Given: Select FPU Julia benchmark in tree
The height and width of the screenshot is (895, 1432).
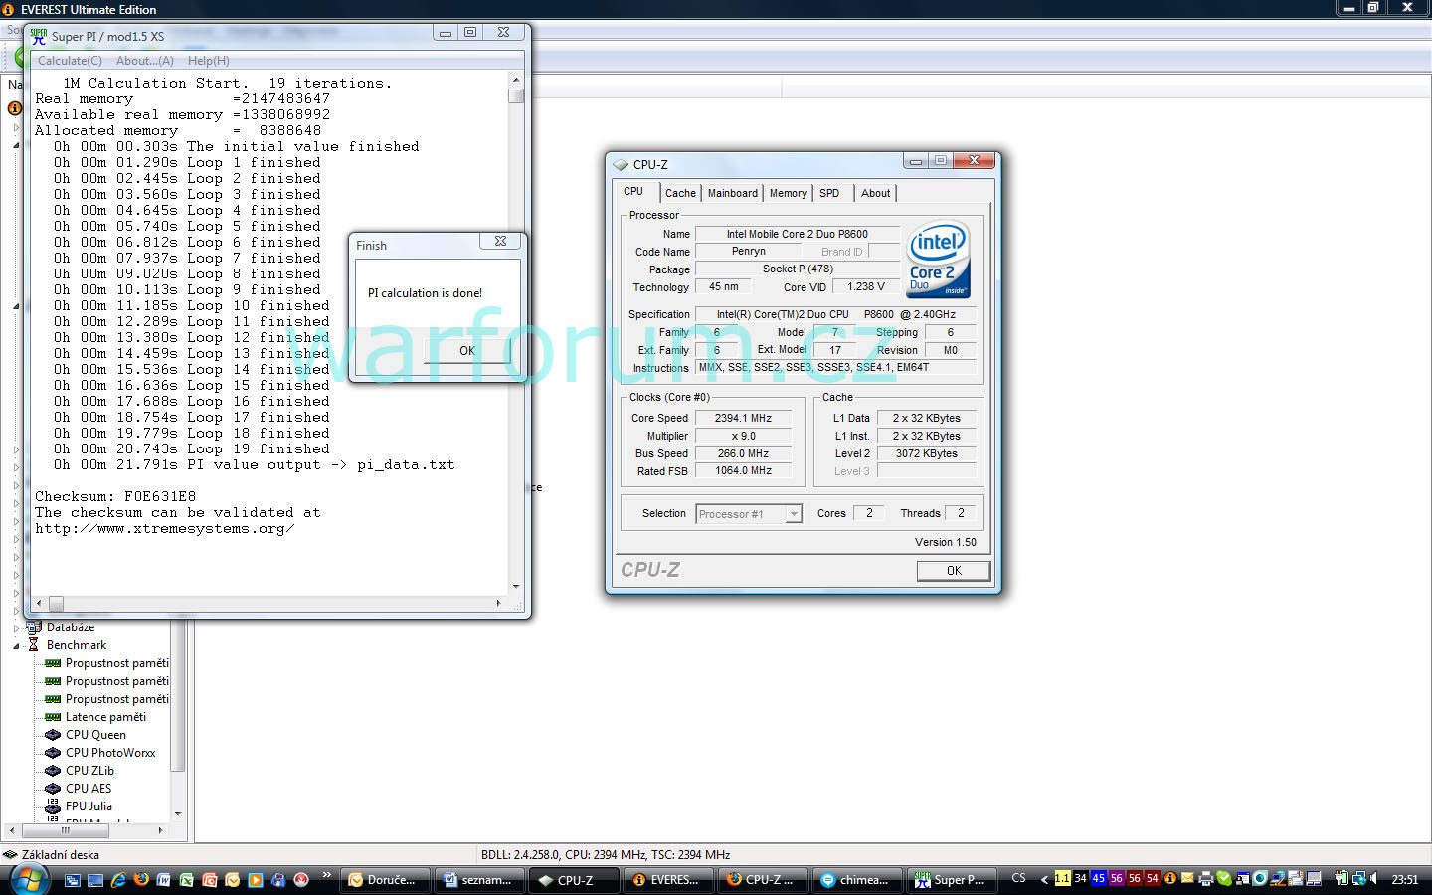Looking at the screenshot, I should 89,806.
